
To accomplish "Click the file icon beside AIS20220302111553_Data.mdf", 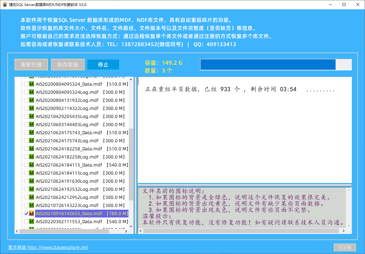I will [32, 222].
